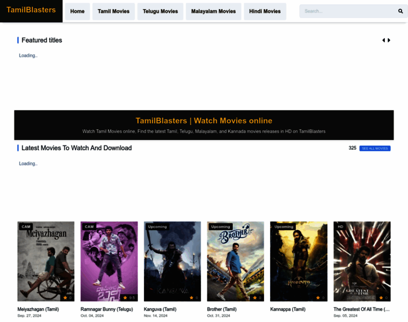Click the Oct. 31, 2024 date text
The width and height of the screenshot is (408, 322).
218,316
